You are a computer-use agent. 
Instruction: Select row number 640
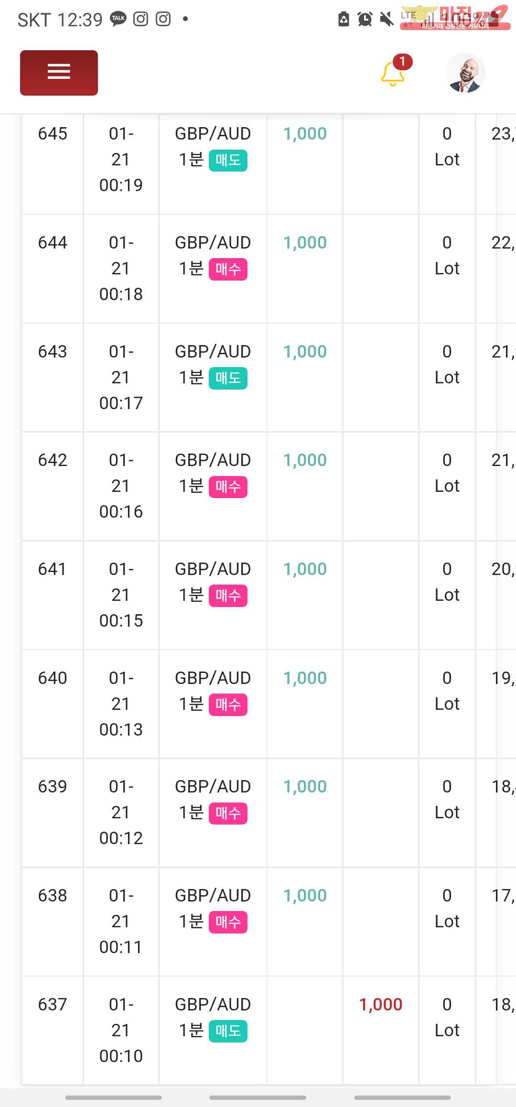click(53, 678)
